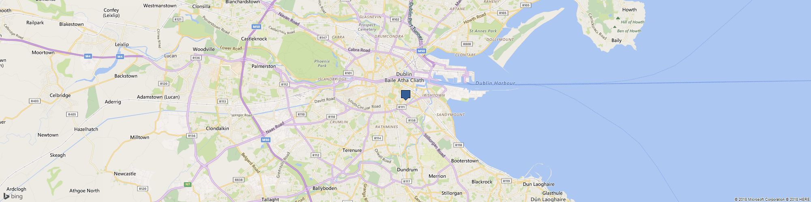The width and height of the screenshot is (811, 202).
Task: Click the Tallaght place name
Action: (270, 199)
